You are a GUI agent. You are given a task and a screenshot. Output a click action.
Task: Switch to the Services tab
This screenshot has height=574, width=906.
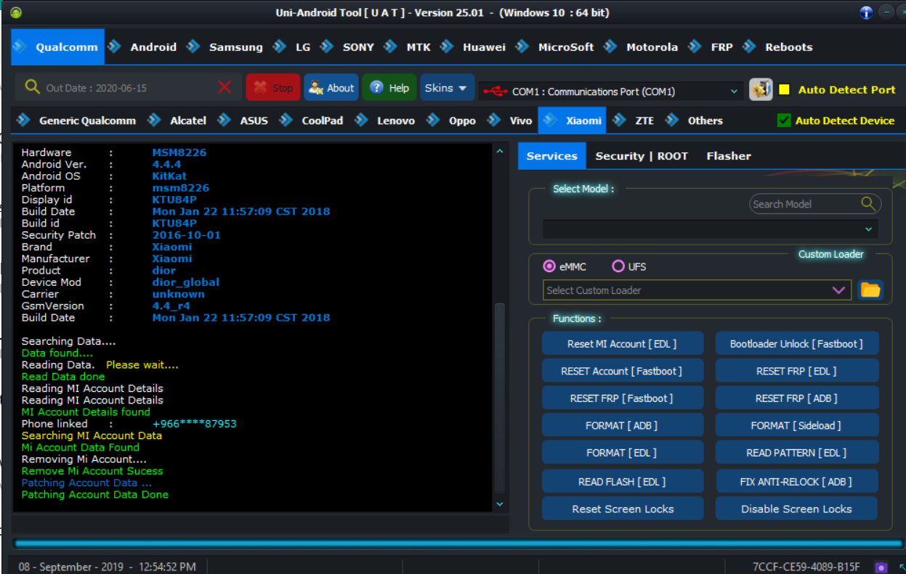(x=552, y=156)
